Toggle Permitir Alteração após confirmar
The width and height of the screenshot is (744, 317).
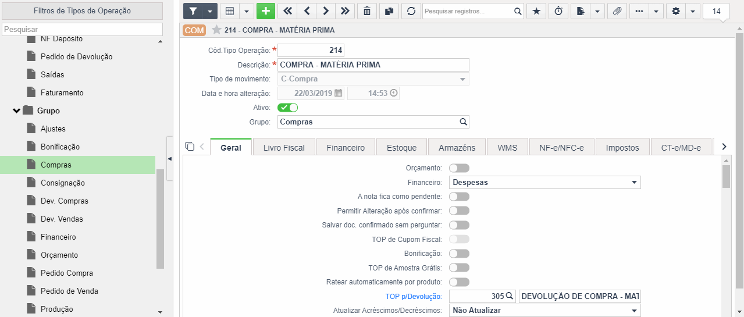click(x=459, y=211)
